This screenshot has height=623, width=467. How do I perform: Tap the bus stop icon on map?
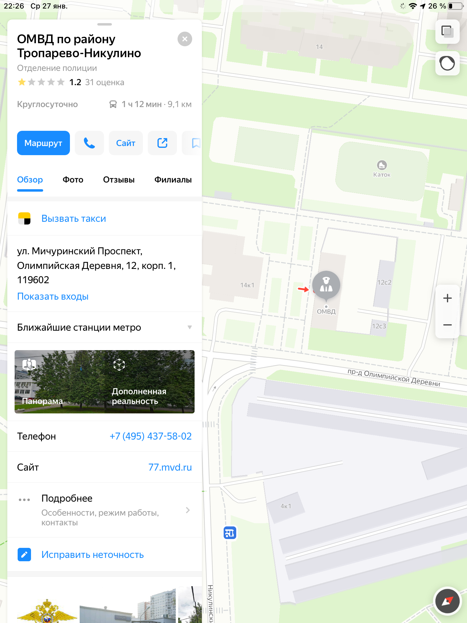[x=230, y=533]
